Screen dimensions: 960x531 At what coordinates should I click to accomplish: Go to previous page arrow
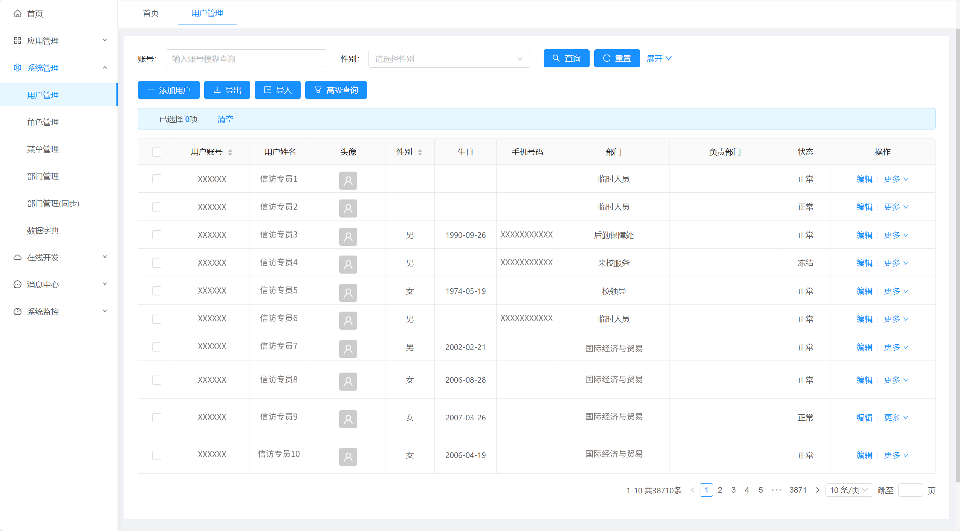[x=692, y=490]
